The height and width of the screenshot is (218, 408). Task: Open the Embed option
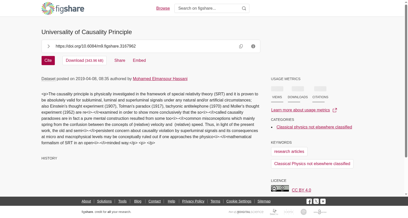click(139, 61)
